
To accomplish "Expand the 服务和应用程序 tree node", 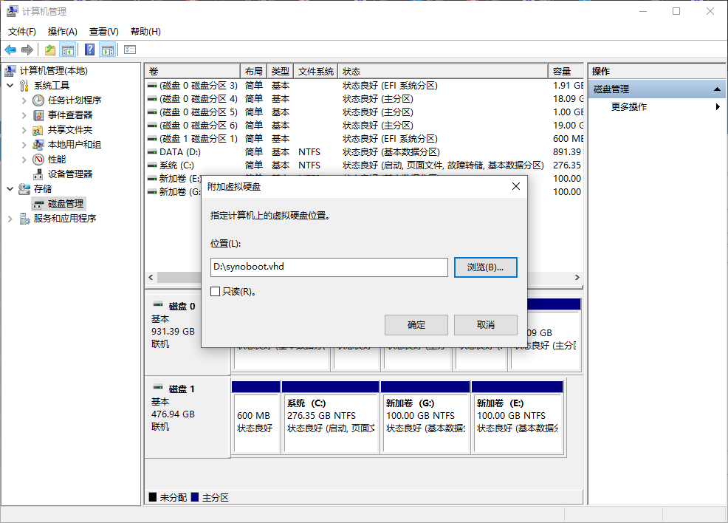I will (x=10, y=219).
